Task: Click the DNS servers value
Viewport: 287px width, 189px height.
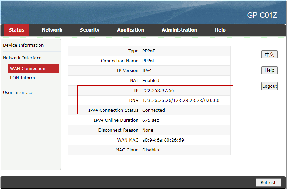Action: click(x=180, y=101)
